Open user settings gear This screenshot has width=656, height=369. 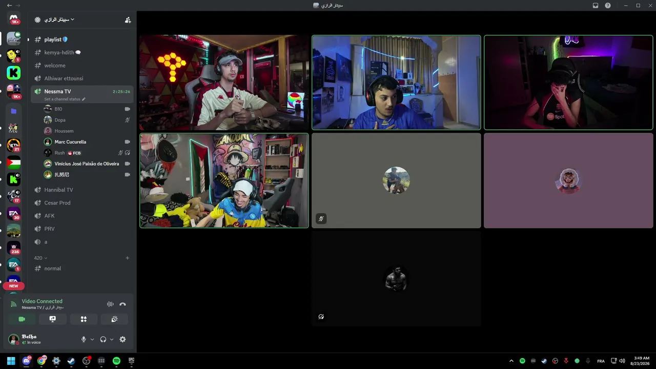(122, 339)
